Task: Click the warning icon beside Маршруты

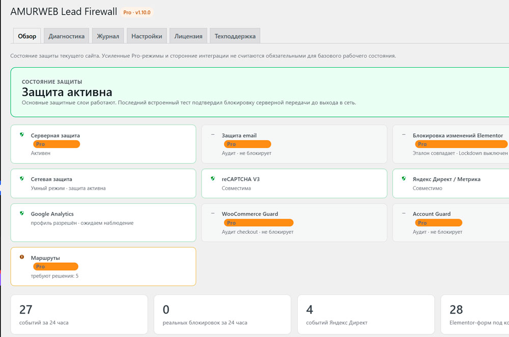Action: [22, 257]
